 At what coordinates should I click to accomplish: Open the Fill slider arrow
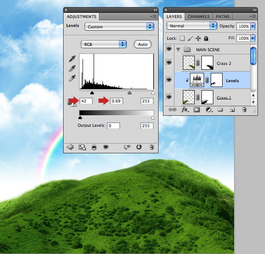(x=253, y=38)
